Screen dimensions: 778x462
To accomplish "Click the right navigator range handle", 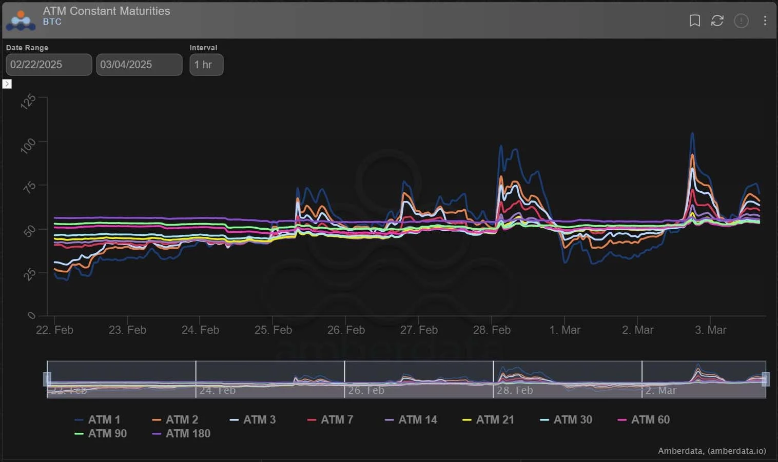I will 766,379.
